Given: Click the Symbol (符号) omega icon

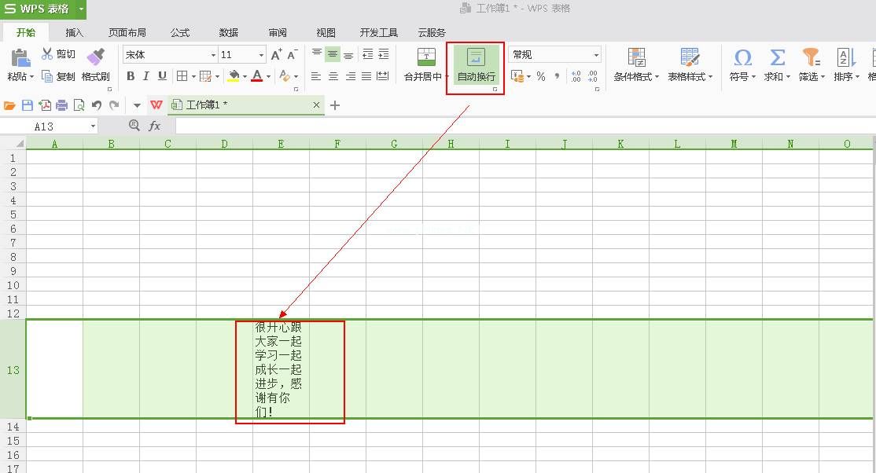Looking at the screenshot, I should point(742,58).
